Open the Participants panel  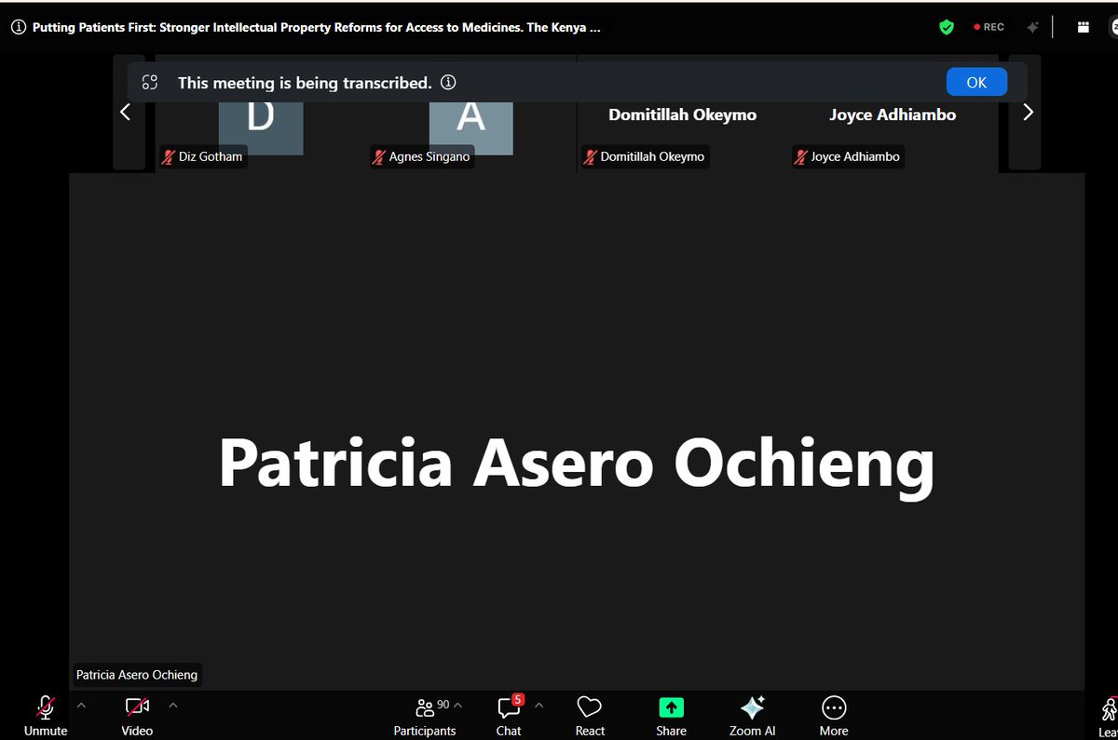(x=425, y=715)
